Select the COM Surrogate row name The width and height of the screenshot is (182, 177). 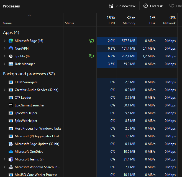[26, 82]
